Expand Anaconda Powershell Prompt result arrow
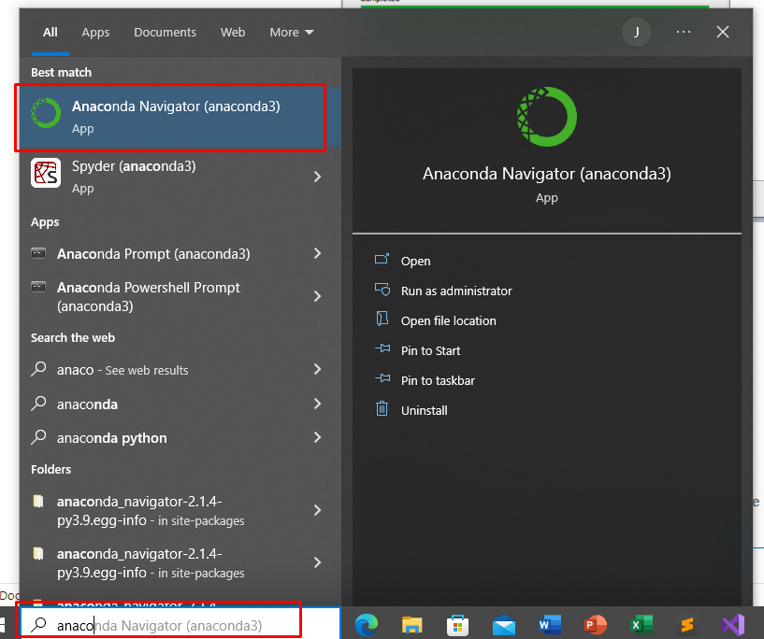Viewport: 764px width, 639px height. tap(317, 296)
